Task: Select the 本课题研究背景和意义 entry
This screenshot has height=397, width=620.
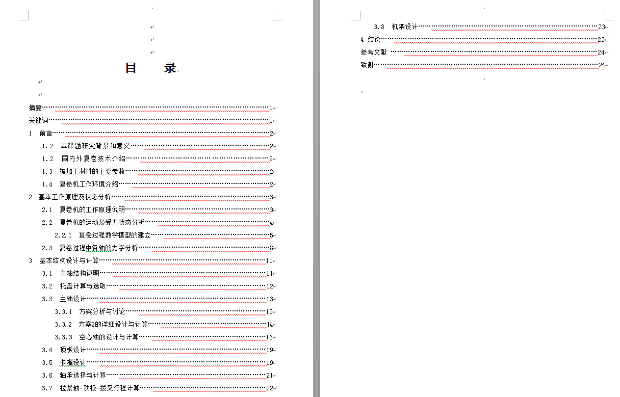Action: click(158, 146)
